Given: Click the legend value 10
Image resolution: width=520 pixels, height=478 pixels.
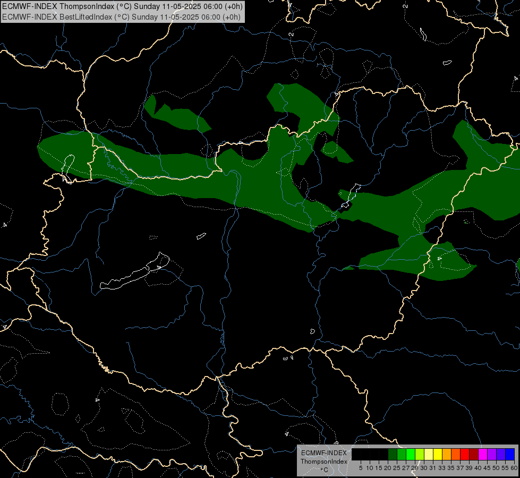Looking at the screenshot, I should (x=370, y=468).
